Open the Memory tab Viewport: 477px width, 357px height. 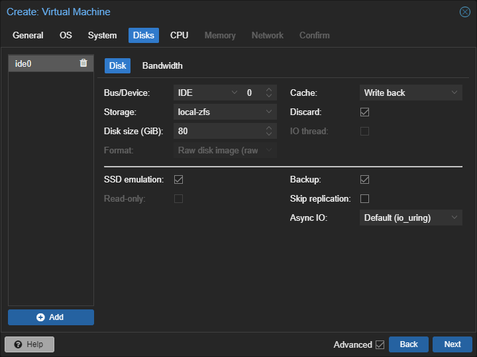pos(220,35)
